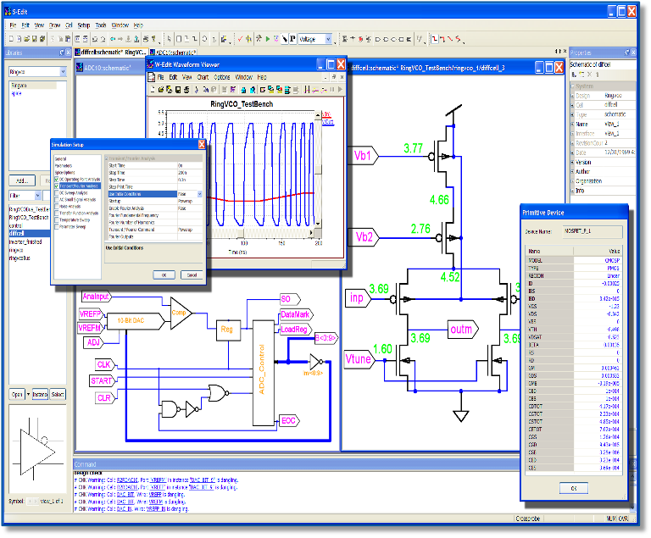
Task: Select the Spice Options item in Simulation Setup
Action: pyautogui.click(x=64, y=173)
